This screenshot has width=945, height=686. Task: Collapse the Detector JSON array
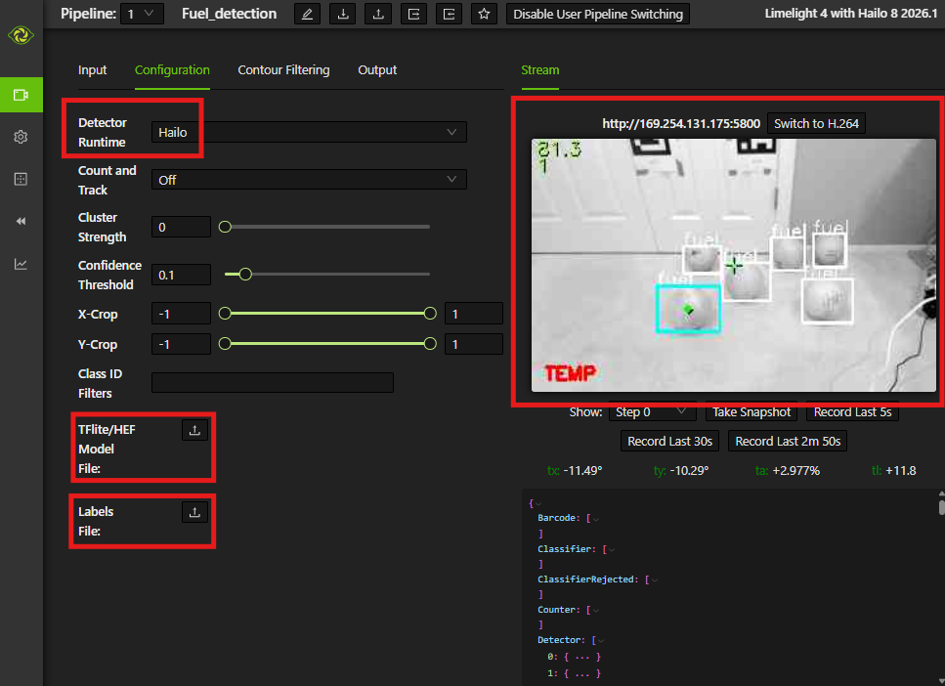pyautogui.click(x=601, y=640)
